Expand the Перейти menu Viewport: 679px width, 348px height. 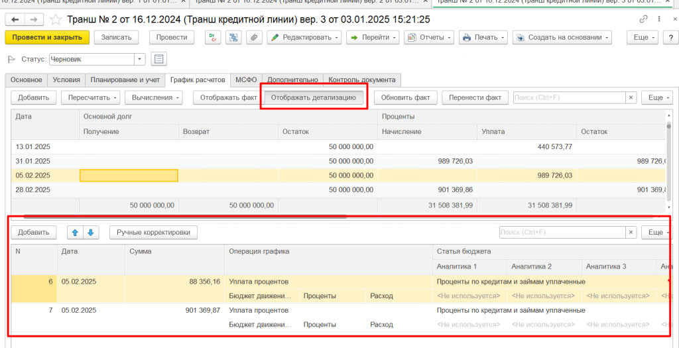click(374, 37)
